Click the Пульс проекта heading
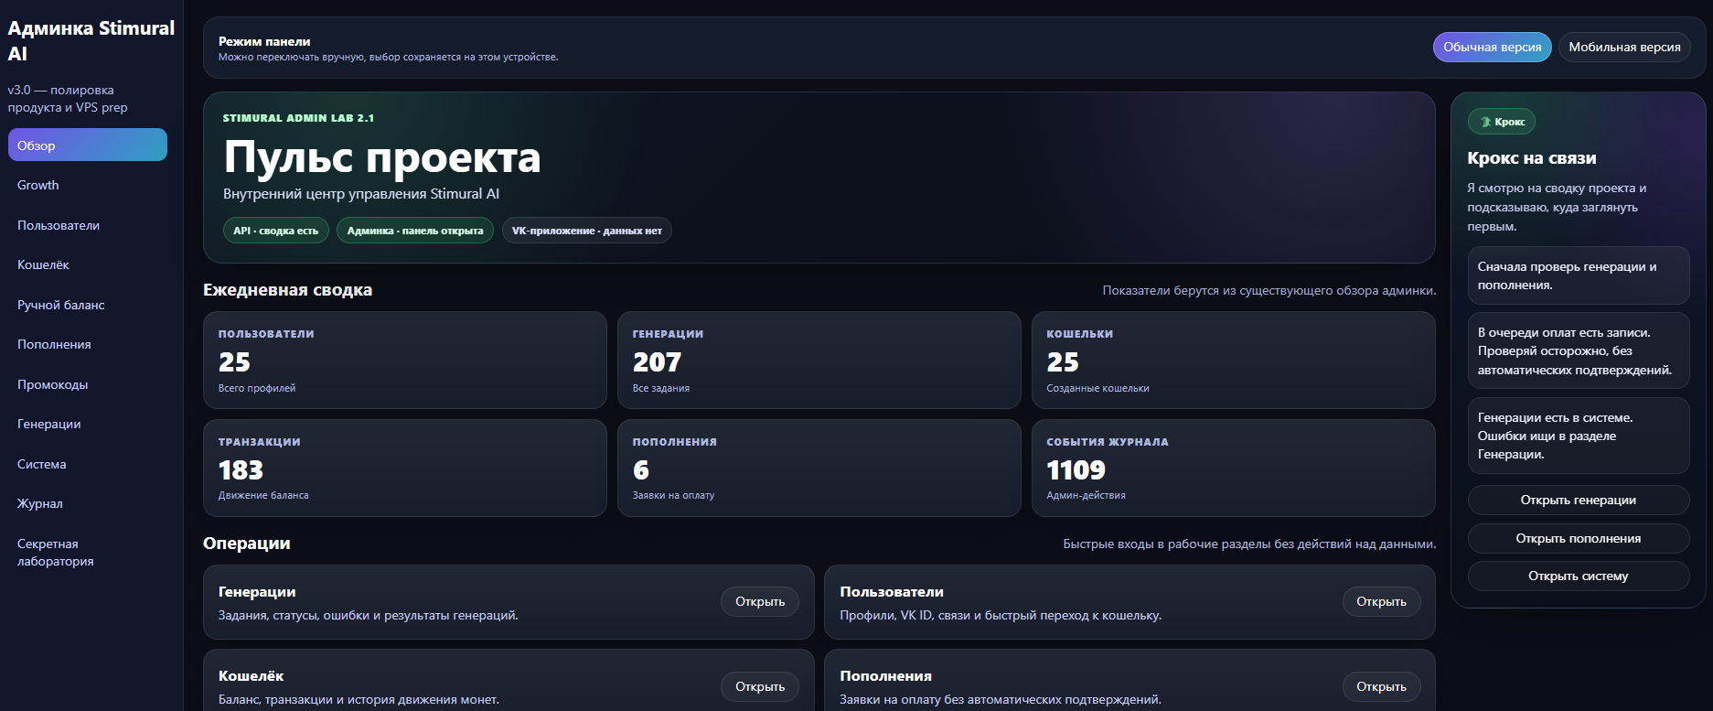 point(382,156)
